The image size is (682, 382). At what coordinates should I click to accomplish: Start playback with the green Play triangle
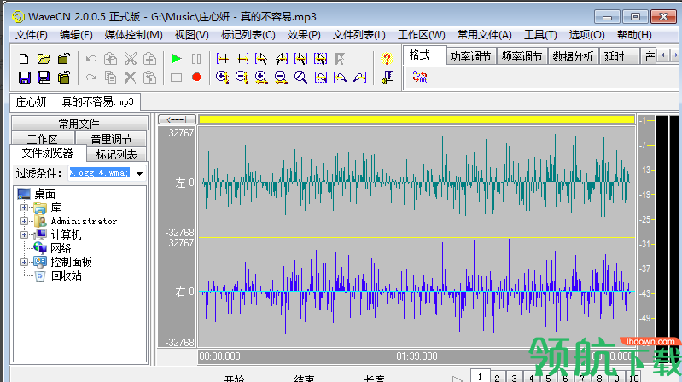coord(176,58)
